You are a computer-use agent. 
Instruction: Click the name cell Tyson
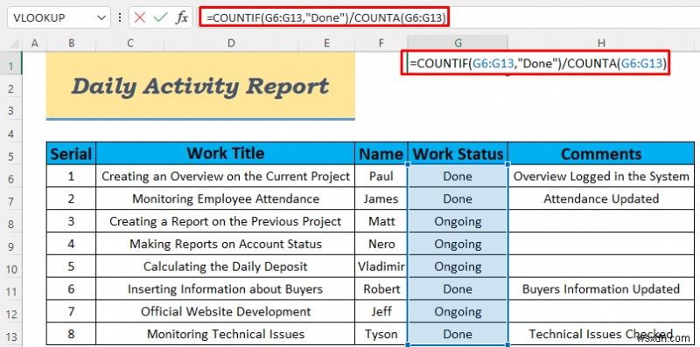[381, 334]
